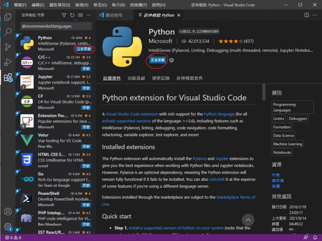The image size is (322, 241).
Task: Close the 延伸模組 Python tab
Action: click(179, 15)
